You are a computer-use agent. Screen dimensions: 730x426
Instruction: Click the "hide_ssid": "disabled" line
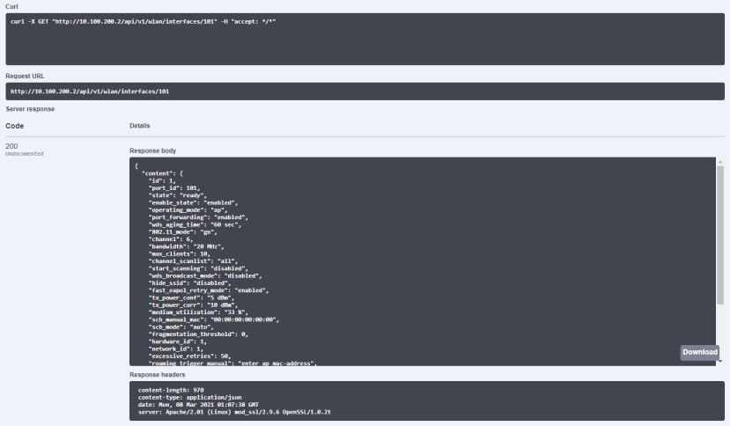189,283
